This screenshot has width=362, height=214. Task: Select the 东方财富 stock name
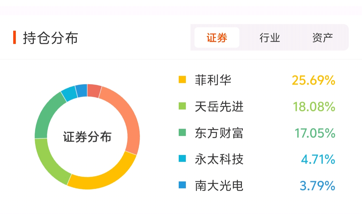pos(219,133)
